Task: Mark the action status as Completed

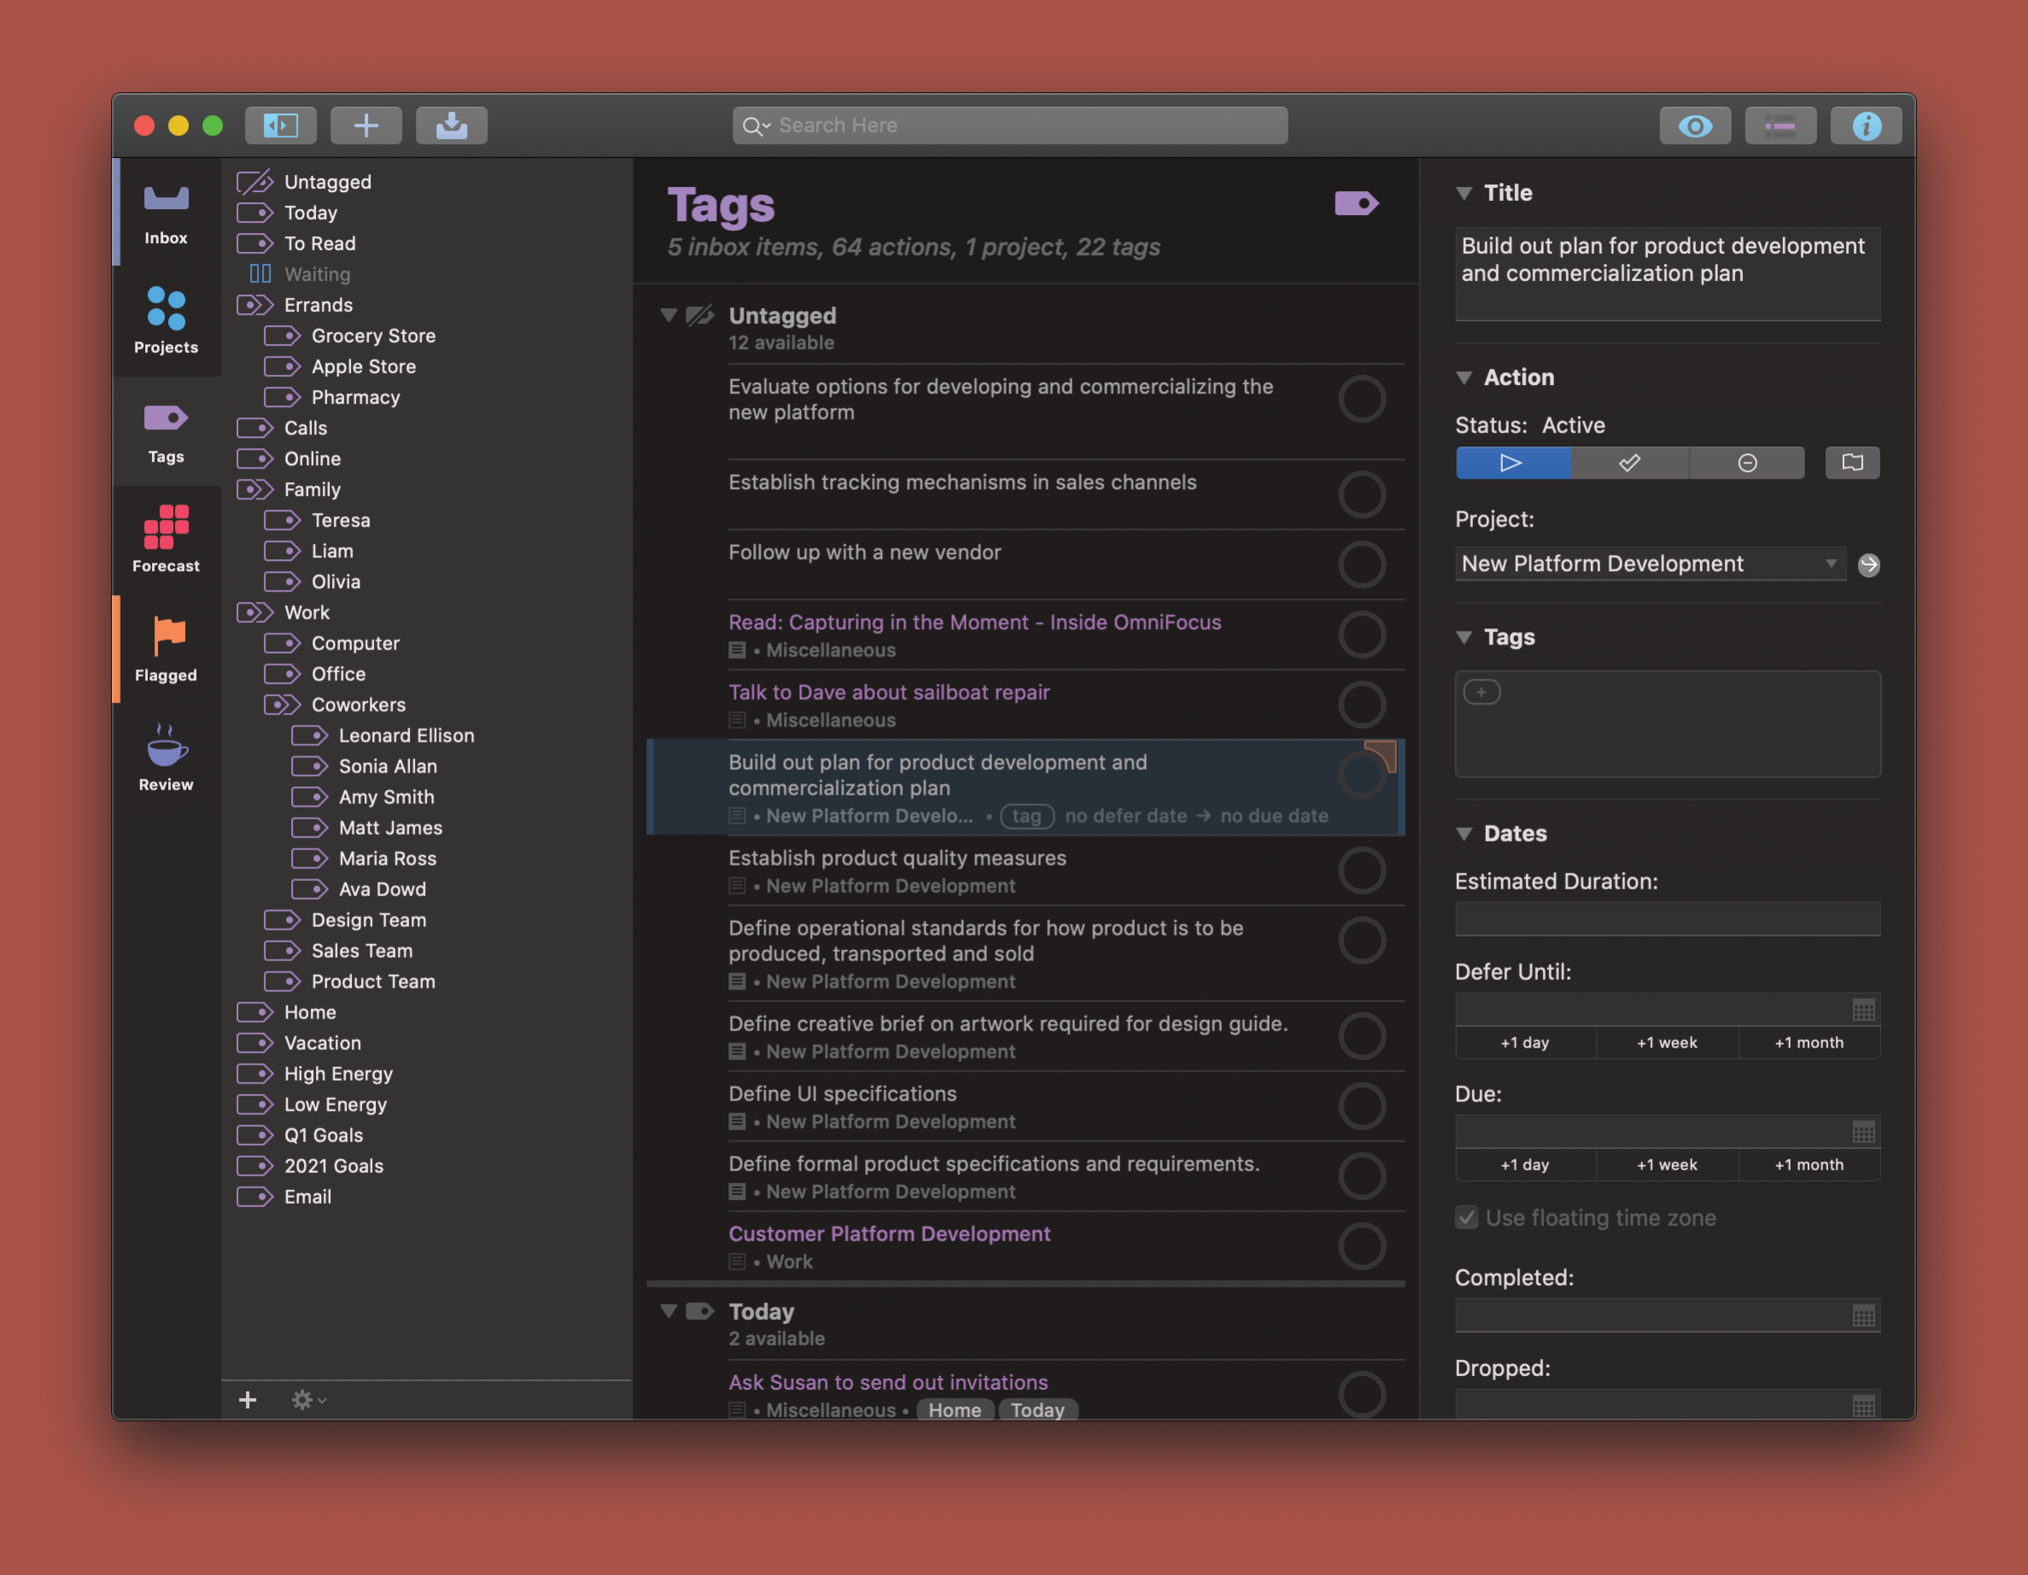Action: point(1628,462)
